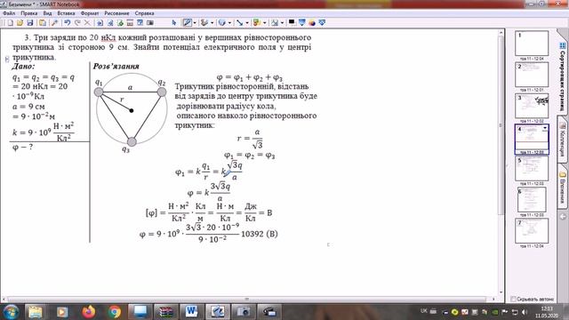Delete selected object with the X icon
The height and width of the screenshot is (320, 569).
tap(87, 23)
